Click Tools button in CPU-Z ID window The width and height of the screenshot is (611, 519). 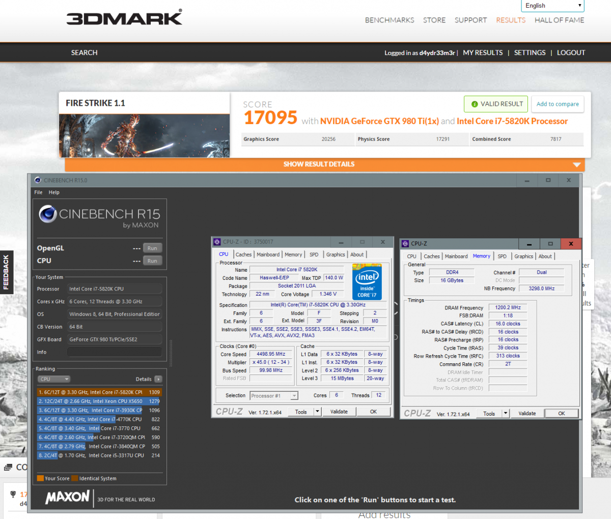coord(301,412)
